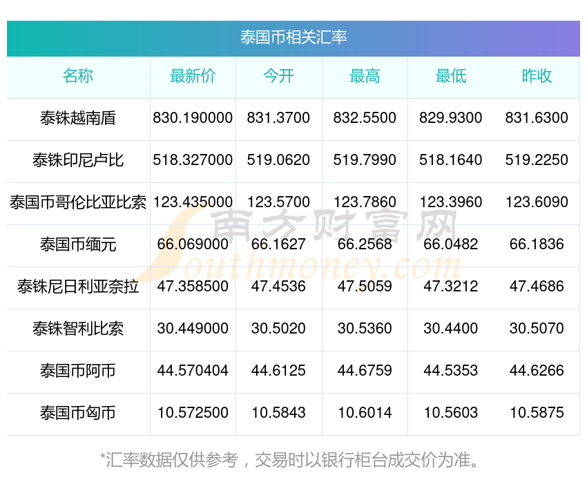
Task: Click previous close 831.6300
Action: pos(537,118)
